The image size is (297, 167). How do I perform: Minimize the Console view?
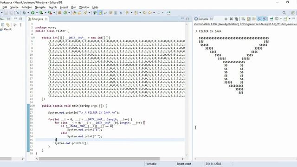pos(294,19)
